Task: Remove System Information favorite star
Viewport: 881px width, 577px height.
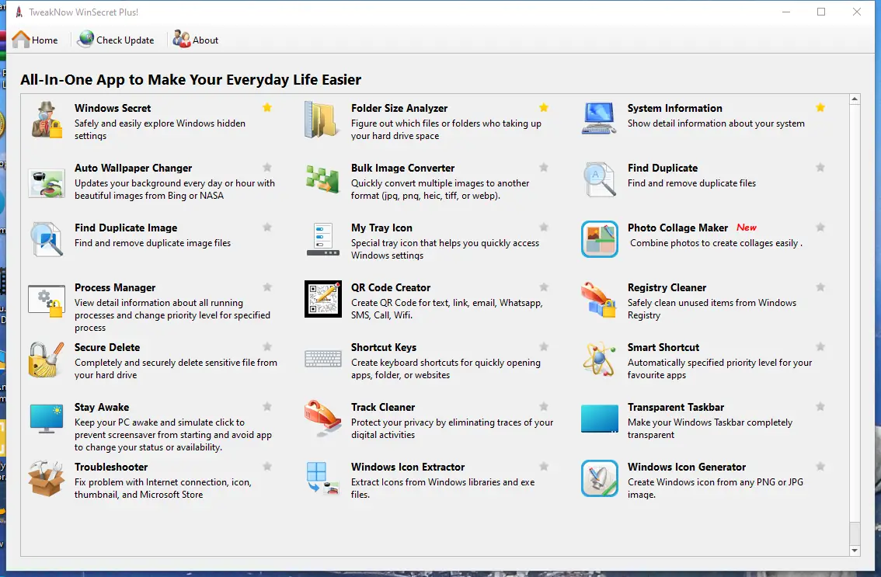Action: pyautogui.click(x=820, y=107)
